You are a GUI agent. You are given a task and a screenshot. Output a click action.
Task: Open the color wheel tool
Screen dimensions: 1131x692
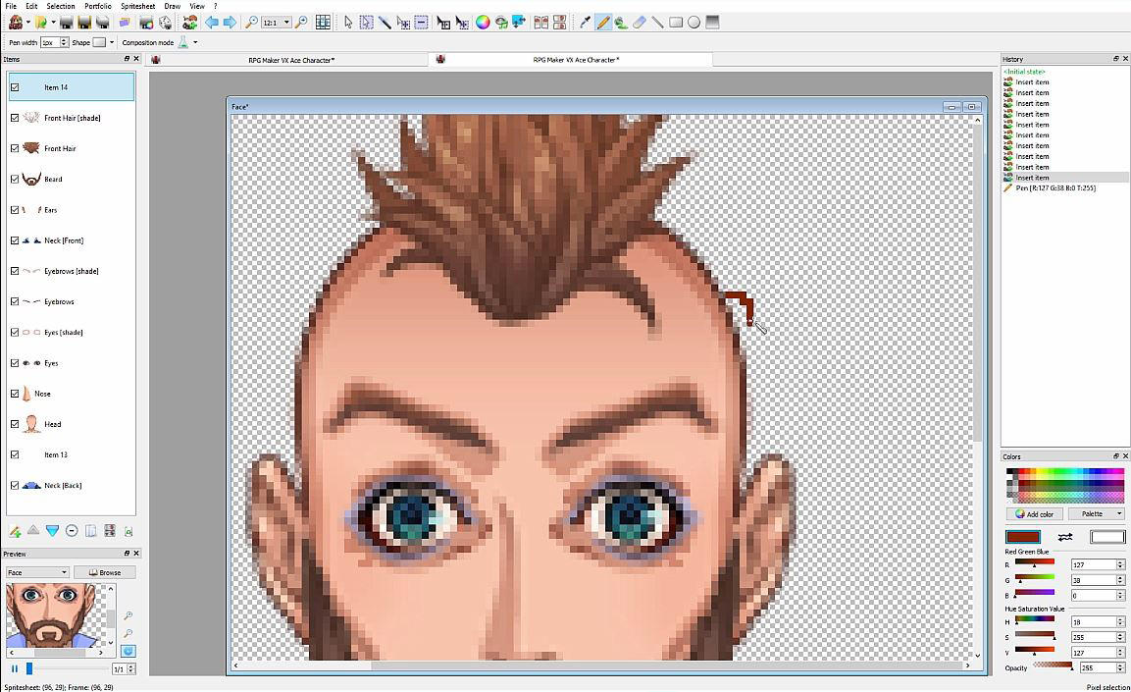(483, 22)
